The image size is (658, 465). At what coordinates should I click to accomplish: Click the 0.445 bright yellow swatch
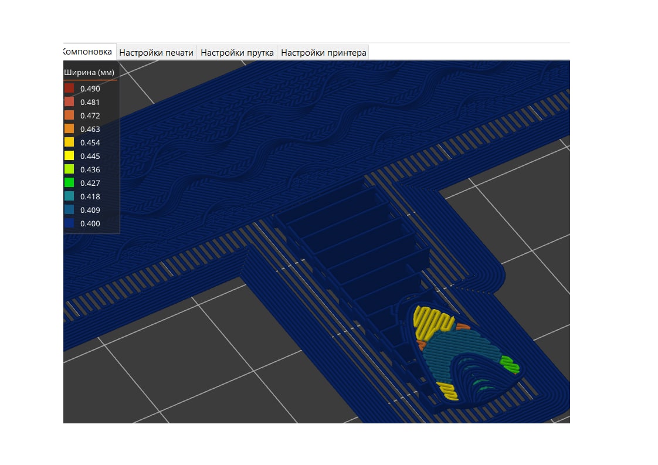click(69, 155)
